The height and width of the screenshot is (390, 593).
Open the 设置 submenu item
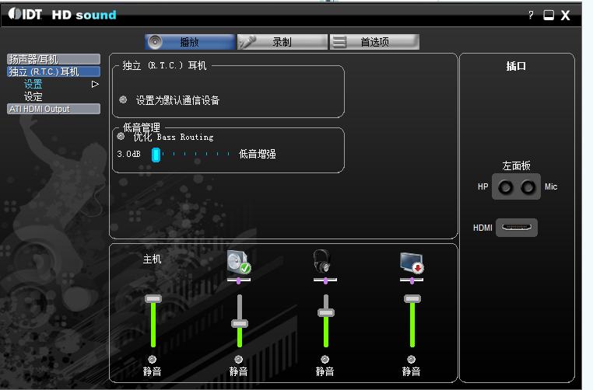click(33, 84)
